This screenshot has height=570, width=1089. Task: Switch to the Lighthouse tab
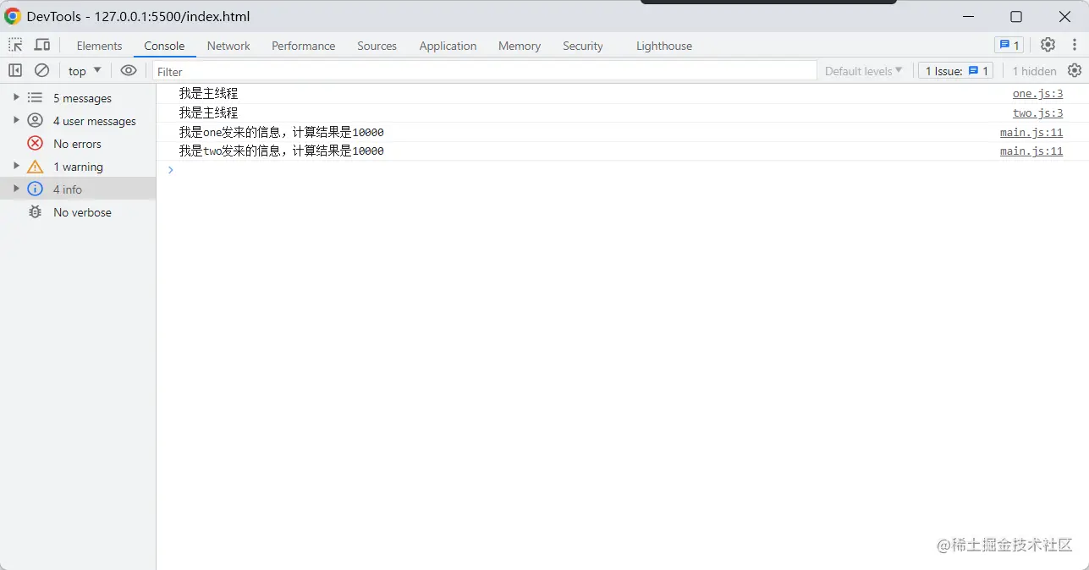[x=664, y=46]
